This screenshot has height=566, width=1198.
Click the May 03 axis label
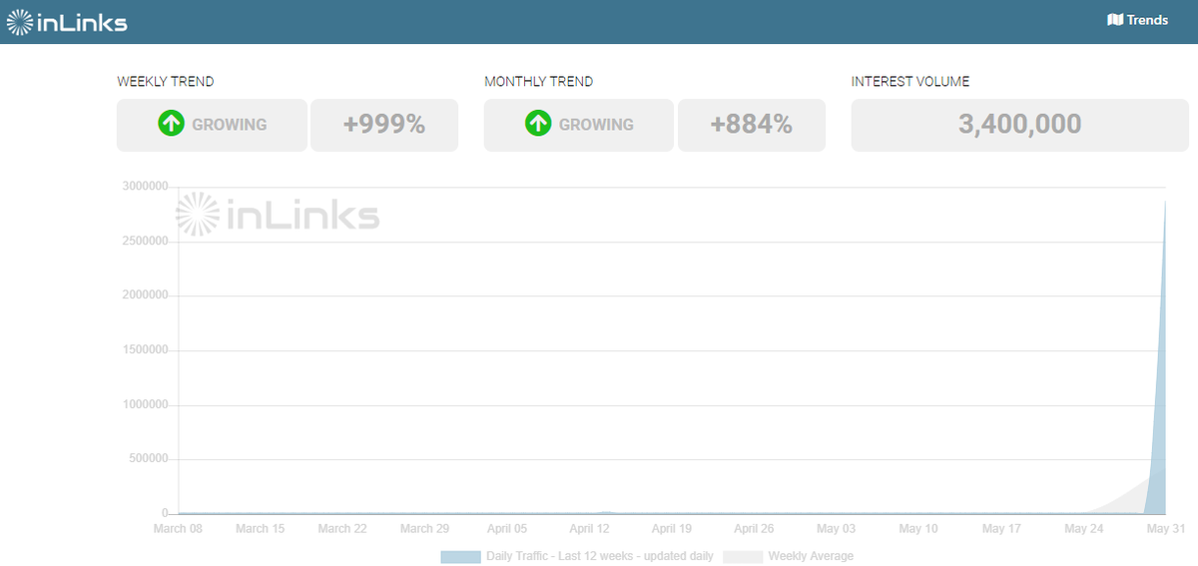(x=836, y=529)
